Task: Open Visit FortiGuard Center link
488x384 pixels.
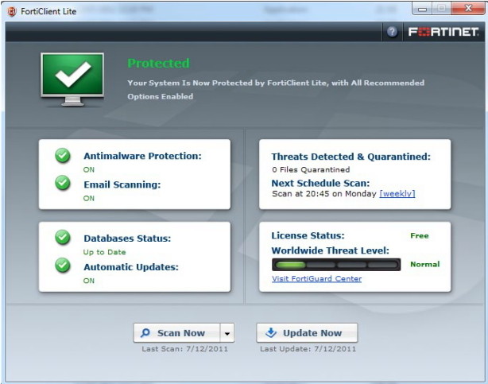Action: [316, 279]
